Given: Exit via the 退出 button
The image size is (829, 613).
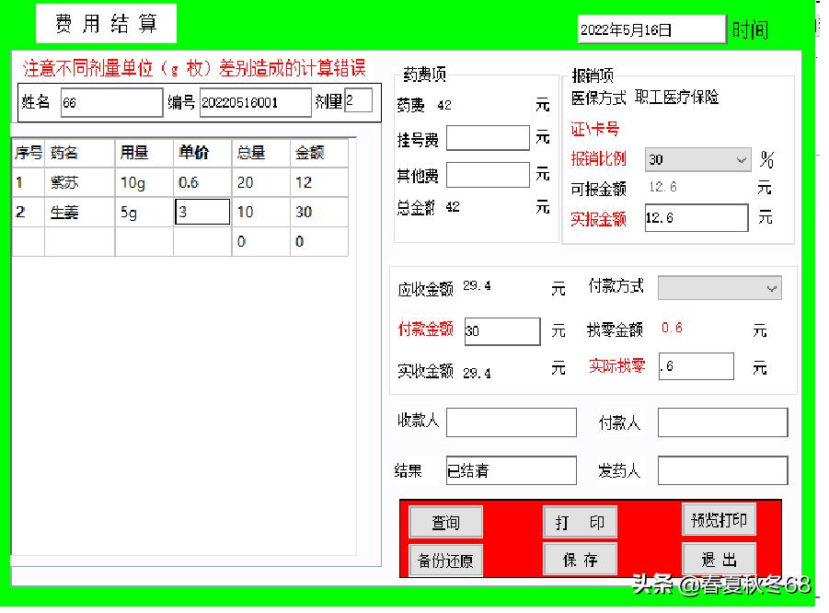Looking at the screenshot, I should [719, 559].
